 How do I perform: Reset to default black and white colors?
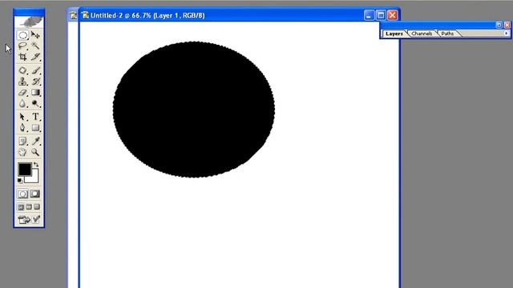[20, 181]
